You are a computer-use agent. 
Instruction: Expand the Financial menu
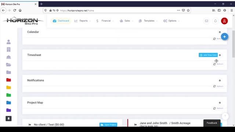(x=105, y=21)
